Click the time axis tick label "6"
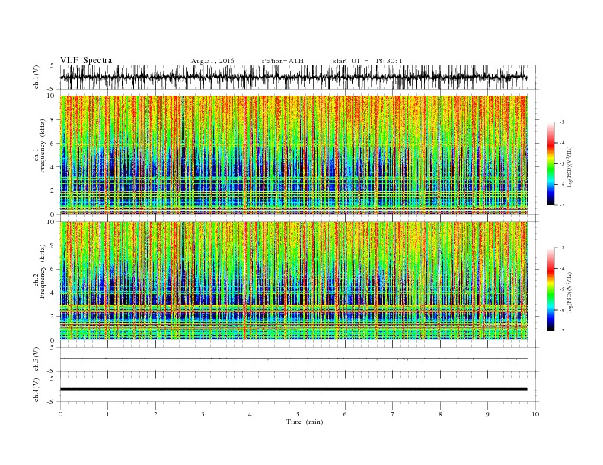603x465 pixels. [346, 414]
